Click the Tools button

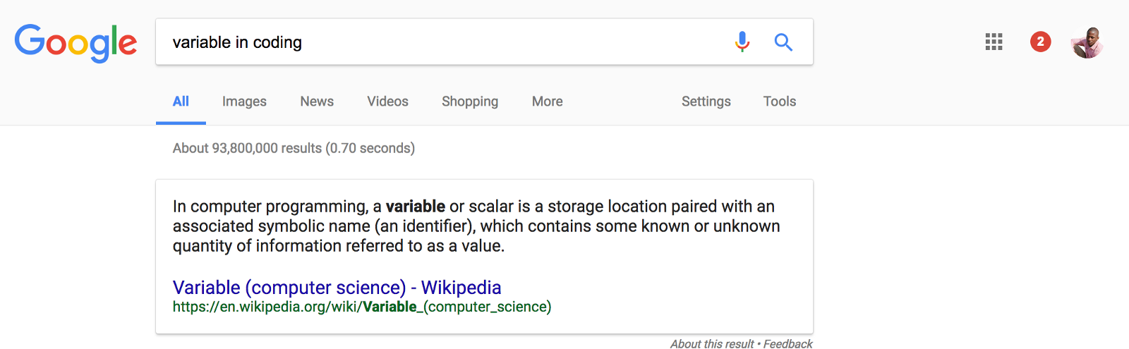point(779,102)
